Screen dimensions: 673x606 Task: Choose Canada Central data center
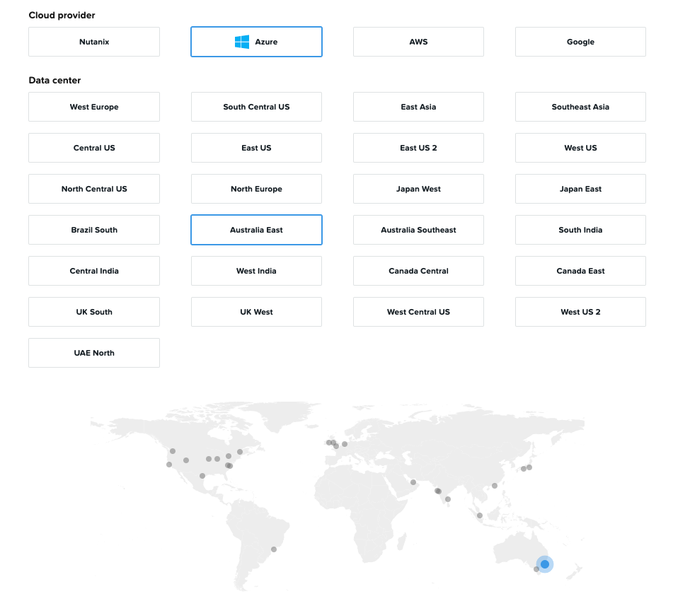418,271
